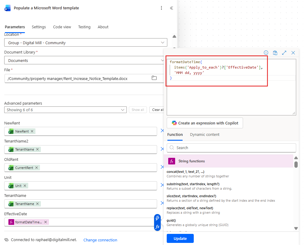
Task: Click the File path input field
Action: 84,78
